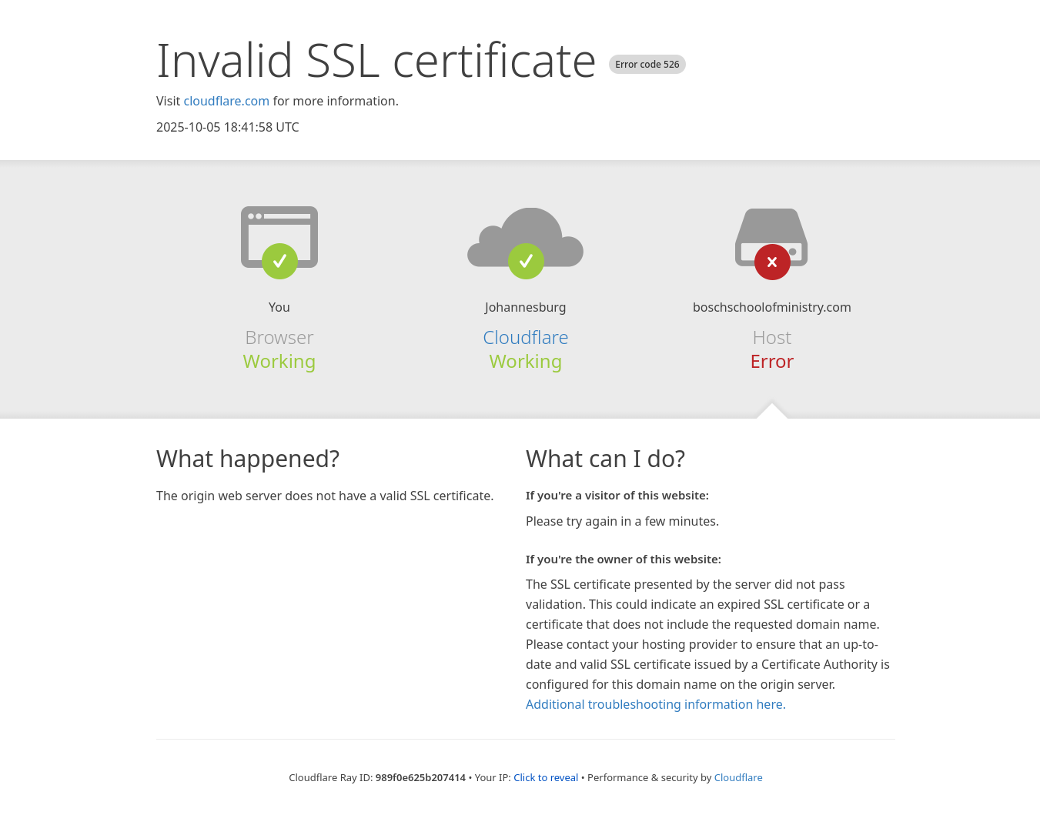
Task: Click the What happened? heading
Action: pos(248,459)
